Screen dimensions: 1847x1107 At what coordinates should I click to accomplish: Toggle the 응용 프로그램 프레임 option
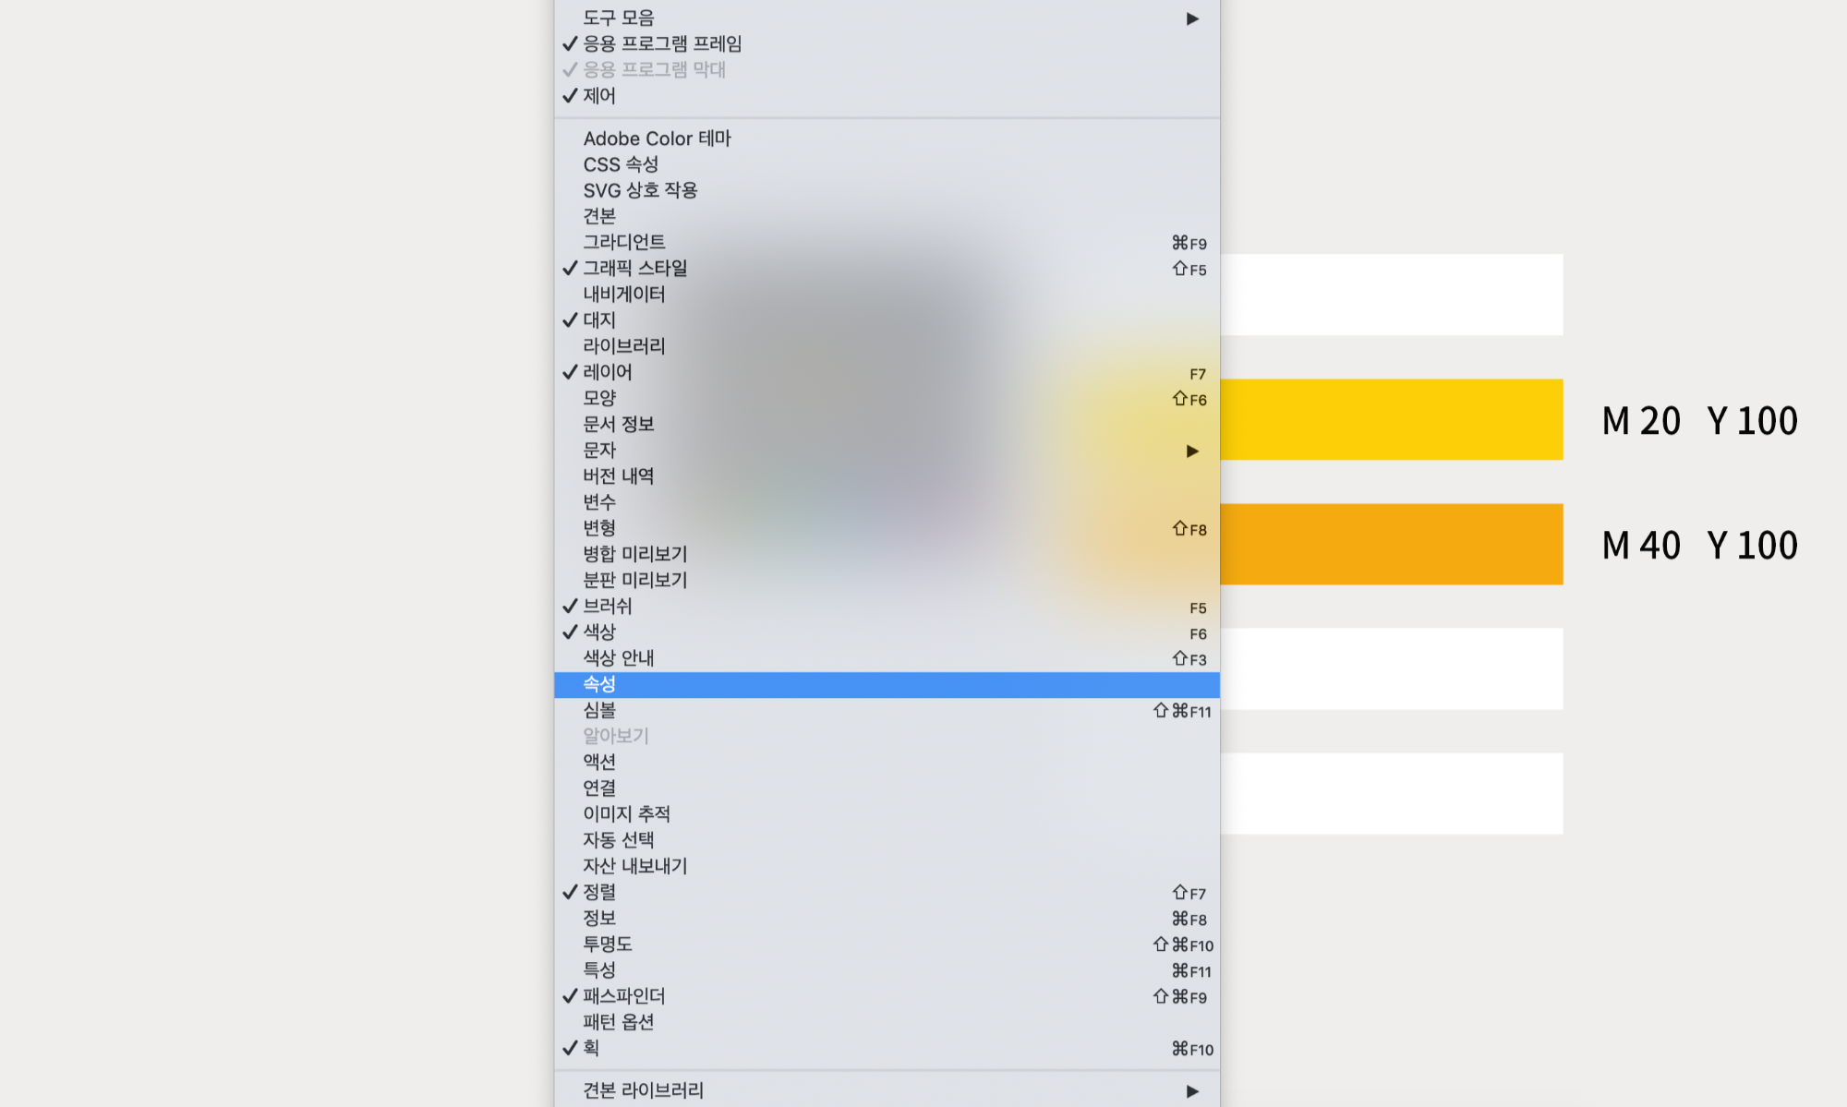[x=662, y=43]
